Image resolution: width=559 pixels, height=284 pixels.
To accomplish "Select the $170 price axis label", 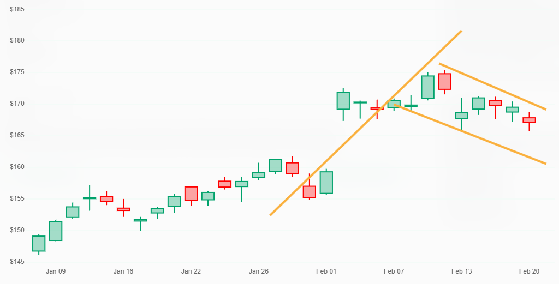I will [18, 104].
